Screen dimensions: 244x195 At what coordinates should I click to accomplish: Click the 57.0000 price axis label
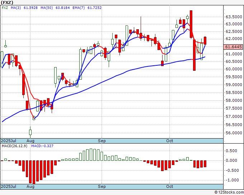[234, 116]
